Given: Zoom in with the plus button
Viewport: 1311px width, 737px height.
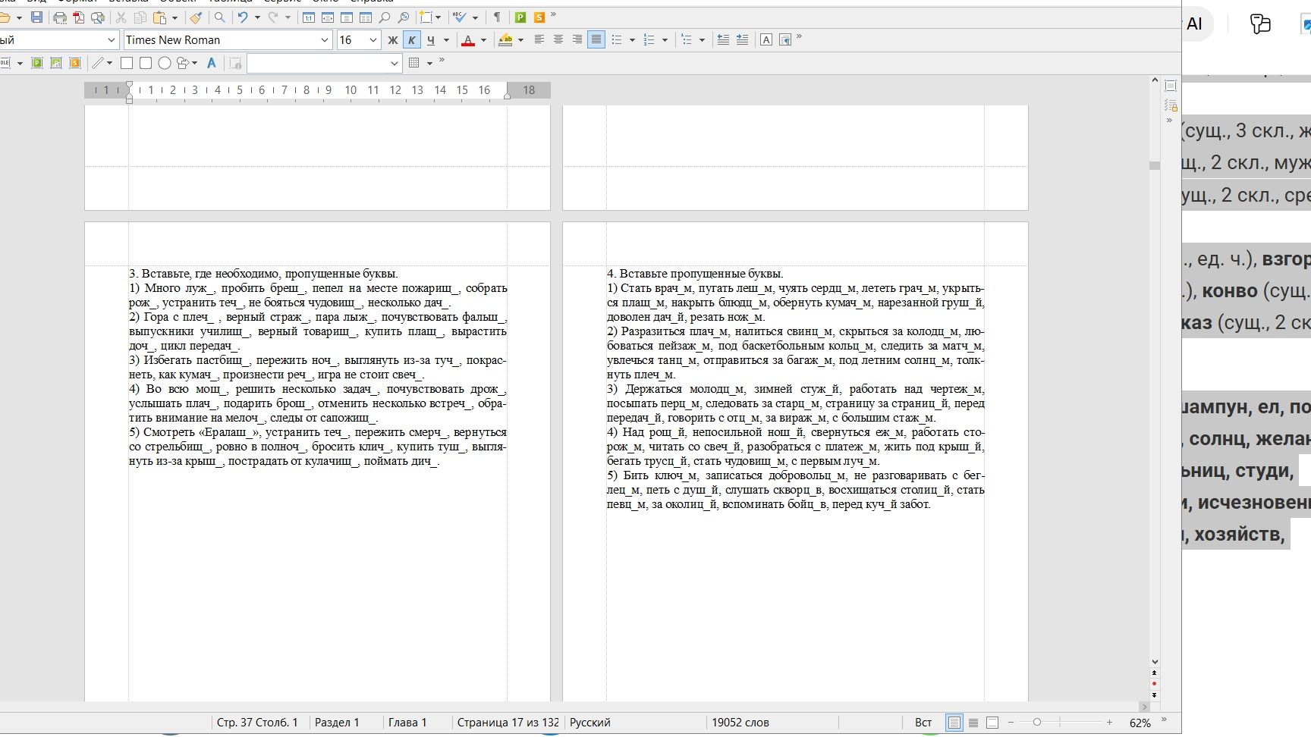Looking at the screenshot, I should click(x=1109, y=723).
